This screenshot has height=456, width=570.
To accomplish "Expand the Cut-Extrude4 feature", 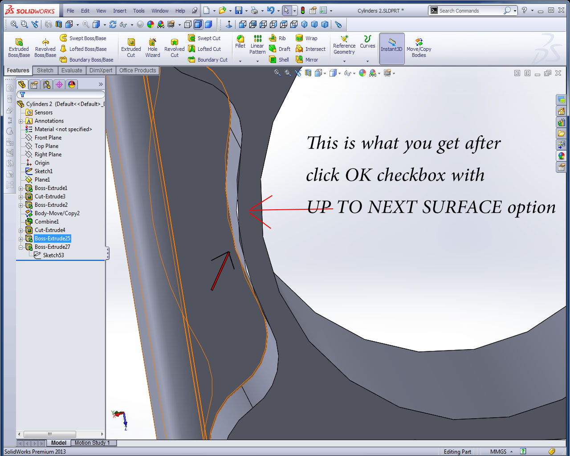I will (x=20, y=231).
